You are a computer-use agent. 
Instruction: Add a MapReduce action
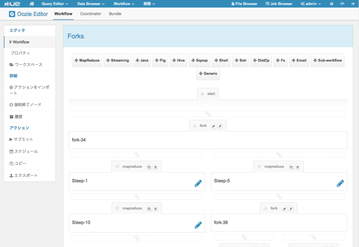(x=87, y=61)
